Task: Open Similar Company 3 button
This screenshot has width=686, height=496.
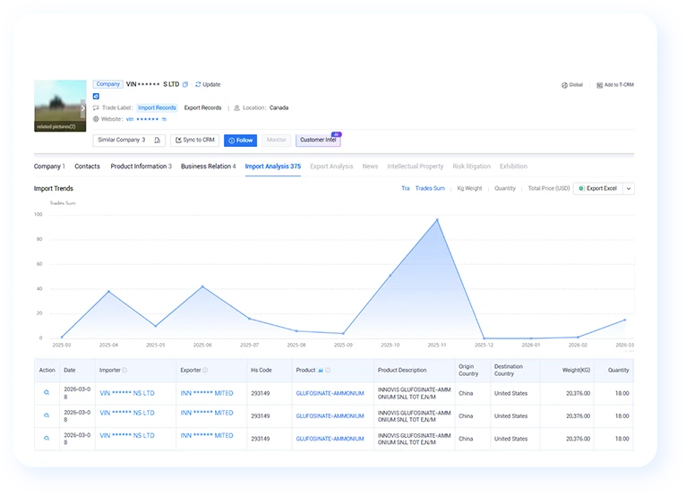Action: pyautogui.click(x=129, y=140)
